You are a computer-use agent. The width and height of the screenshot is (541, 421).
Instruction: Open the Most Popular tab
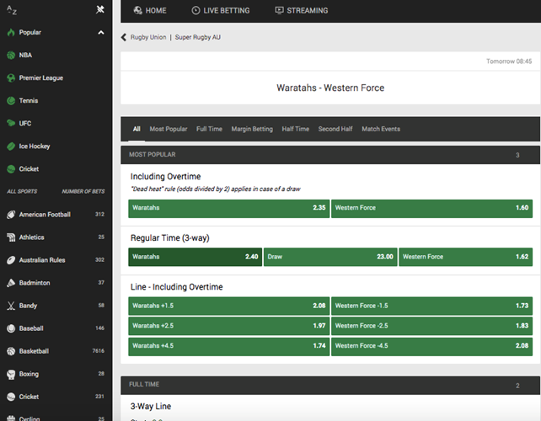[x=169, y=129]
